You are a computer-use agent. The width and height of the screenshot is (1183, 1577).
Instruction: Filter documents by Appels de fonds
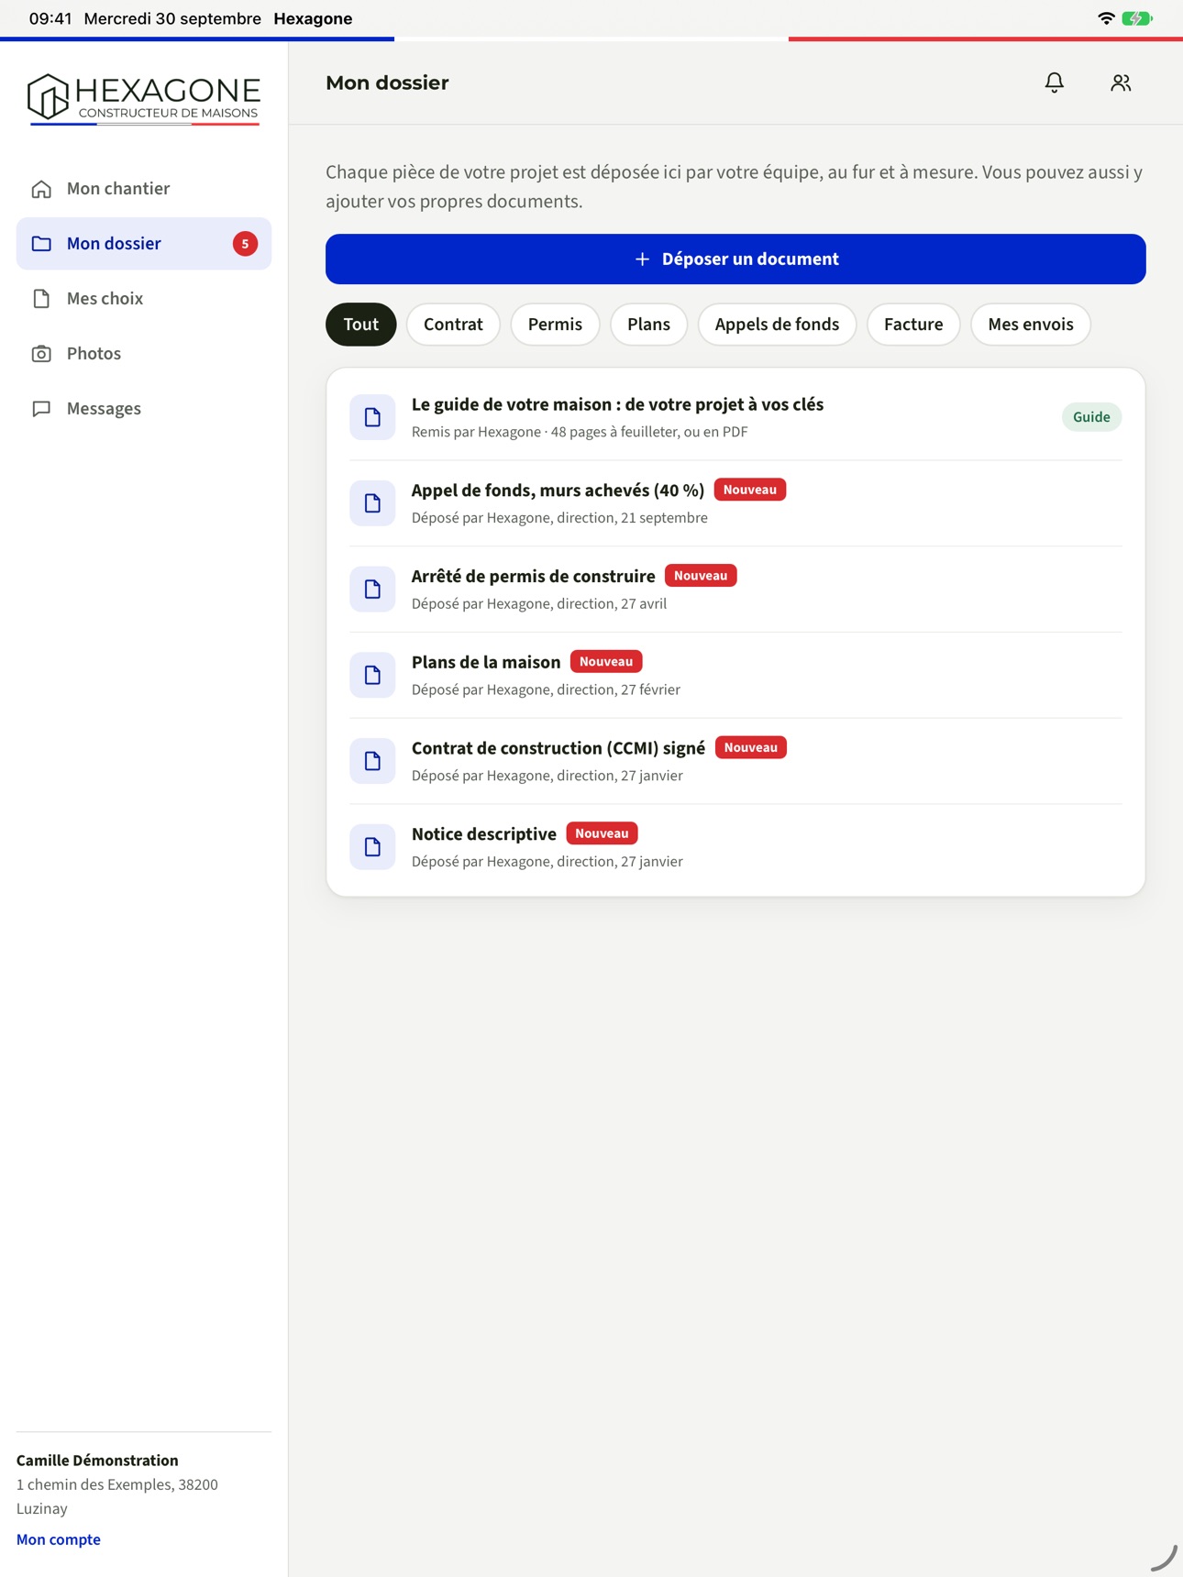777,325
